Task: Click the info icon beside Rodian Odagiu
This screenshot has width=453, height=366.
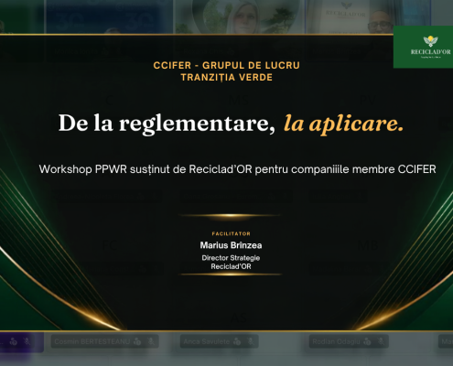Action: click(x=367, y=341)
